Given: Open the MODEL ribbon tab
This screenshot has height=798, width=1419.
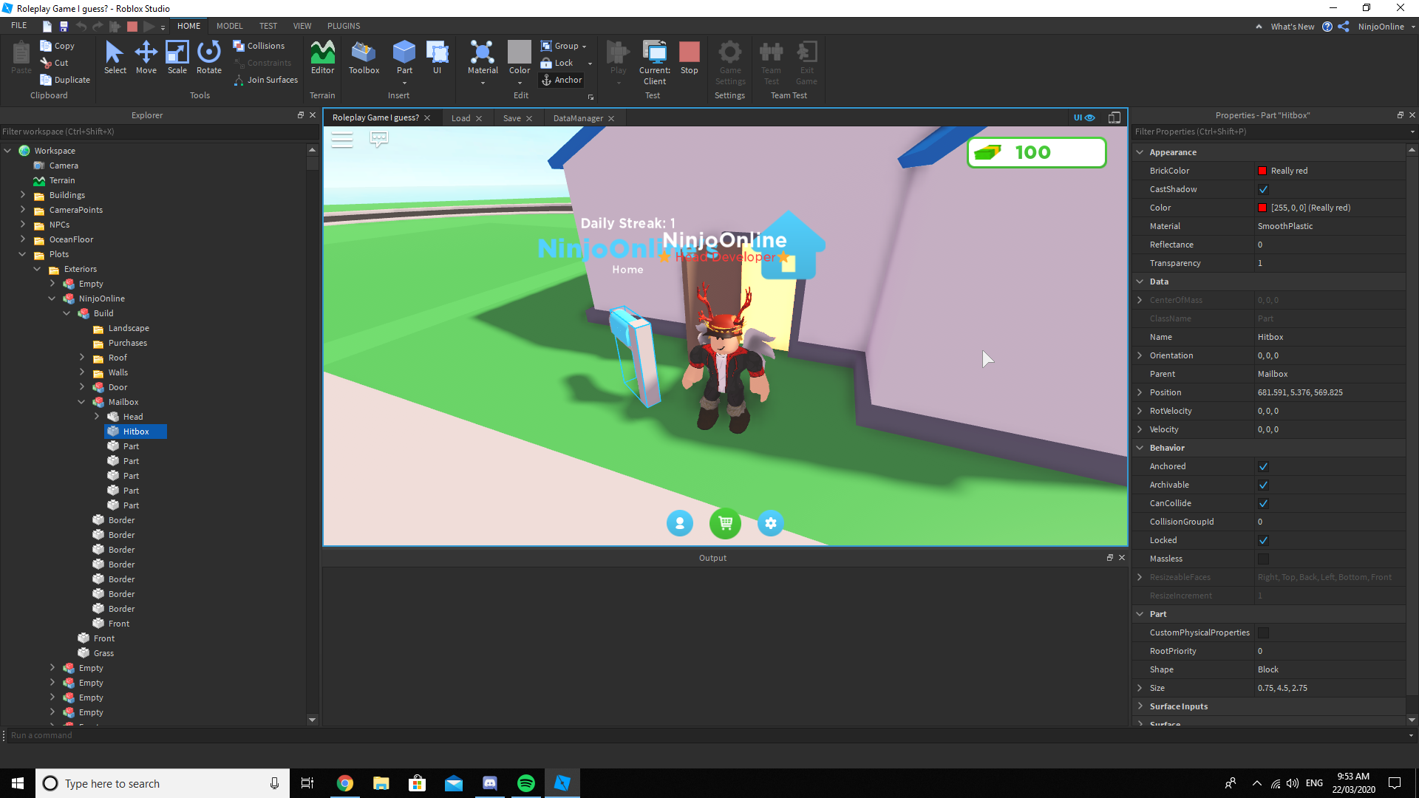Looking at the screenshot, I should pos(229,26).
